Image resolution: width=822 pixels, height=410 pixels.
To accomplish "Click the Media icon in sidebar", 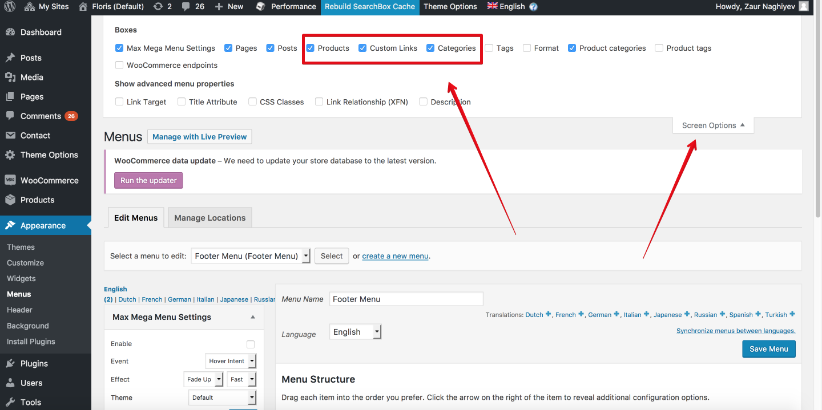I will coord(10,77).
